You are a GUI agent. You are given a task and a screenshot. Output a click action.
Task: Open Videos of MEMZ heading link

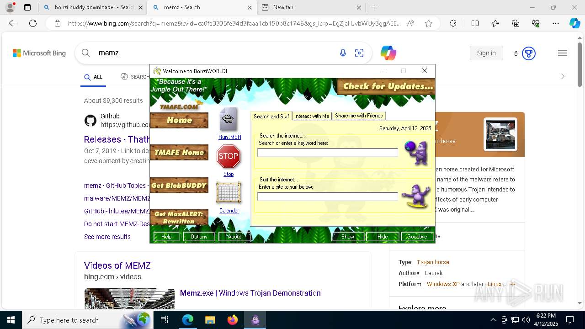pos(117,265)
